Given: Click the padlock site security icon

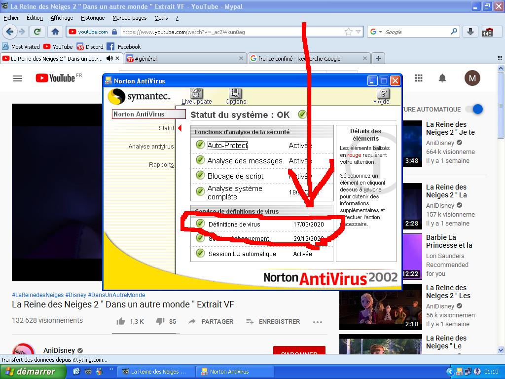Looking at the screenshot, I should 114,32.
